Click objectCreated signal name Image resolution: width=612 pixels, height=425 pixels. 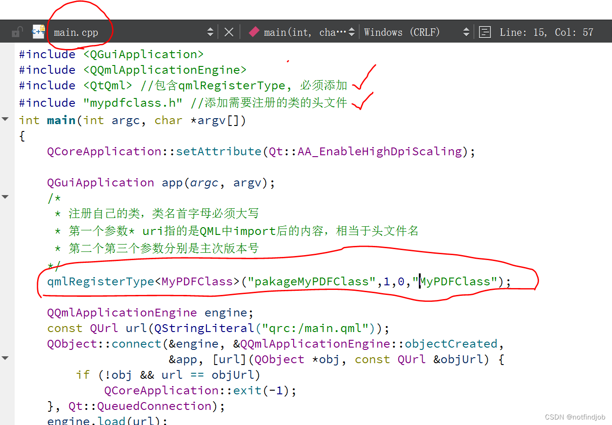click(451, 343)
